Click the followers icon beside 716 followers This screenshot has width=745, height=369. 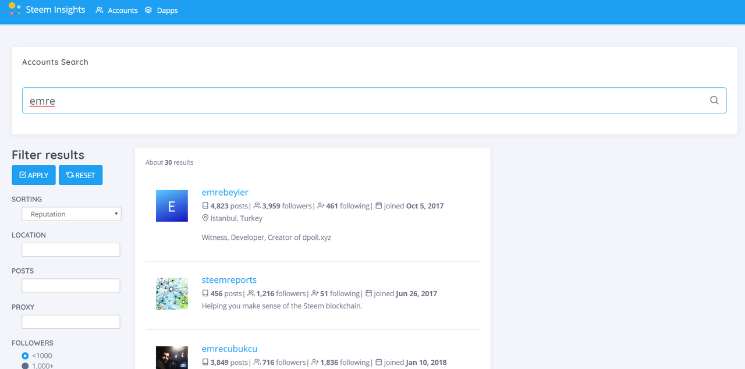pyautogui.click(x=257, y=362)
